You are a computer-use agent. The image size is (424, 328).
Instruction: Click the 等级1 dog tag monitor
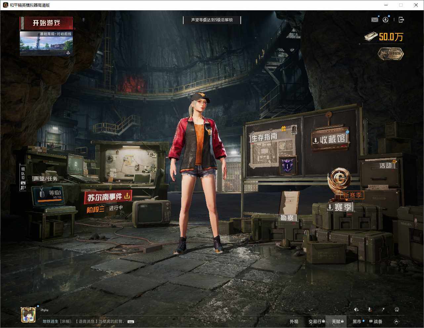(48, 196)
